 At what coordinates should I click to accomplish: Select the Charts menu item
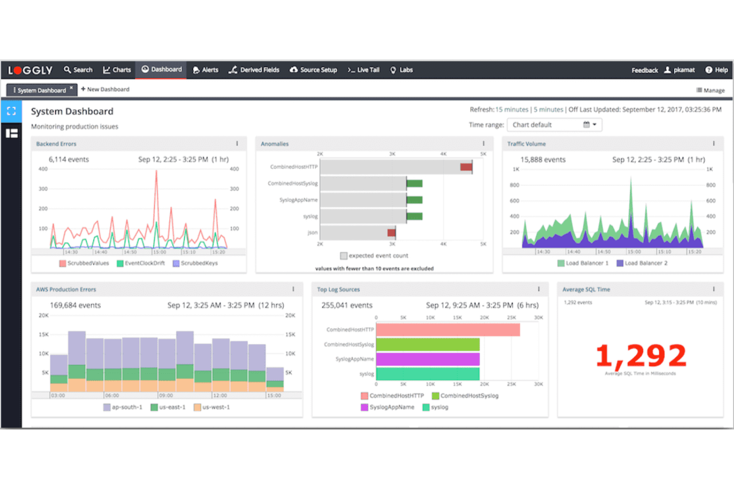point(117,70)
